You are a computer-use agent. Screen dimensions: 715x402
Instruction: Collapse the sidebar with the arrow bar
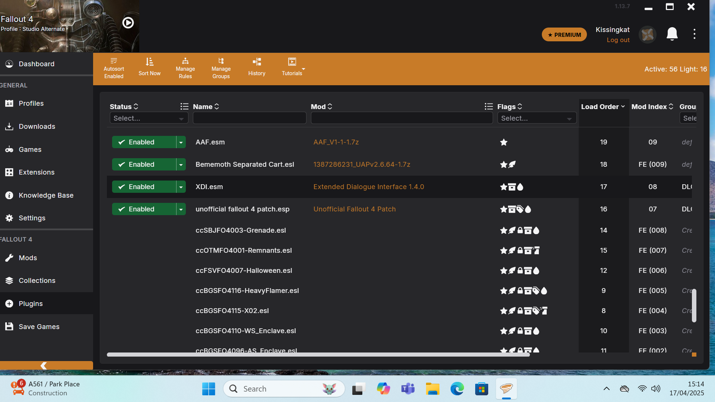click(x=47, y=366)
